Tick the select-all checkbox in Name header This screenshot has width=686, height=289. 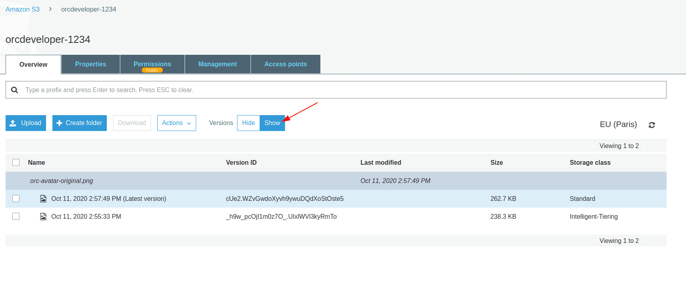point(16,162)
